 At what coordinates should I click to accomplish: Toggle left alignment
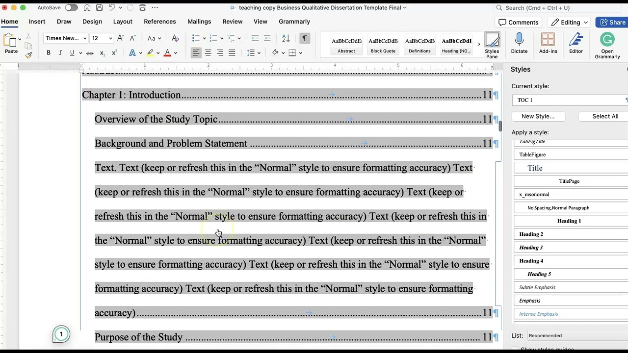pos(196,53)
